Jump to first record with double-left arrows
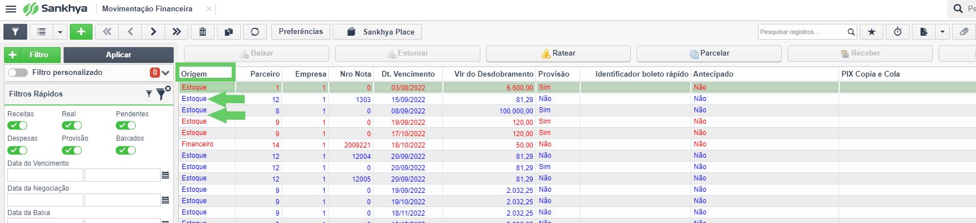976x223 pixels. (107, 32)
